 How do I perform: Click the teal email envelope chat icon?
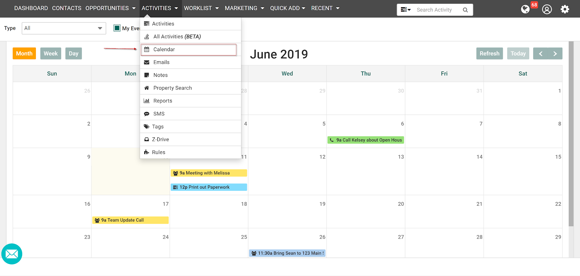click(x=12, y=254)
